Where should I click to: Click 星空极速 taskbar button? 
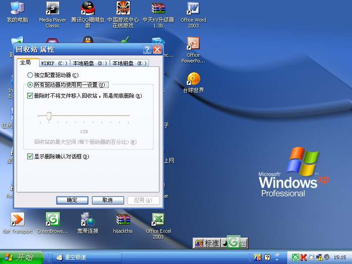(87, 257)
